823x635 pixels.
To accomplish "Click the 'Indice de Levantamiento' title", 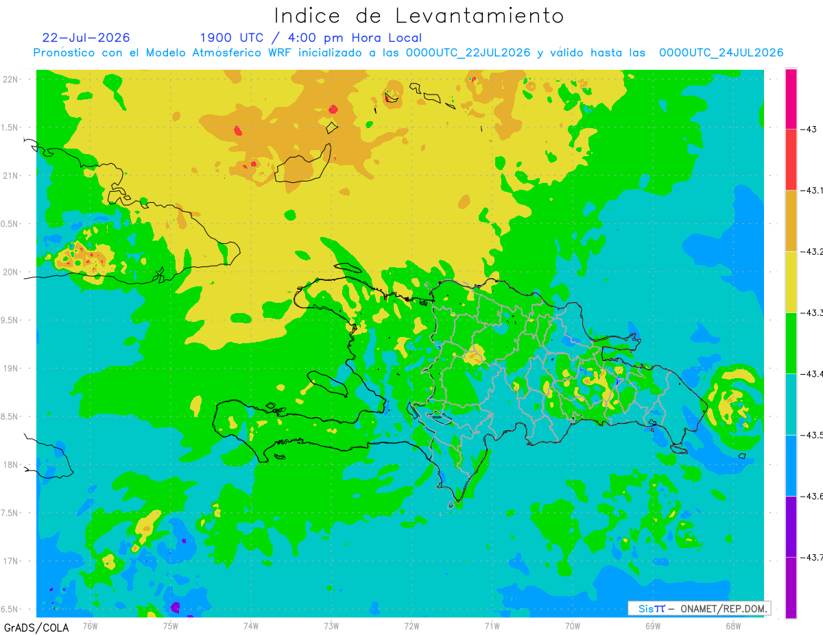I will tap(419, 15).
